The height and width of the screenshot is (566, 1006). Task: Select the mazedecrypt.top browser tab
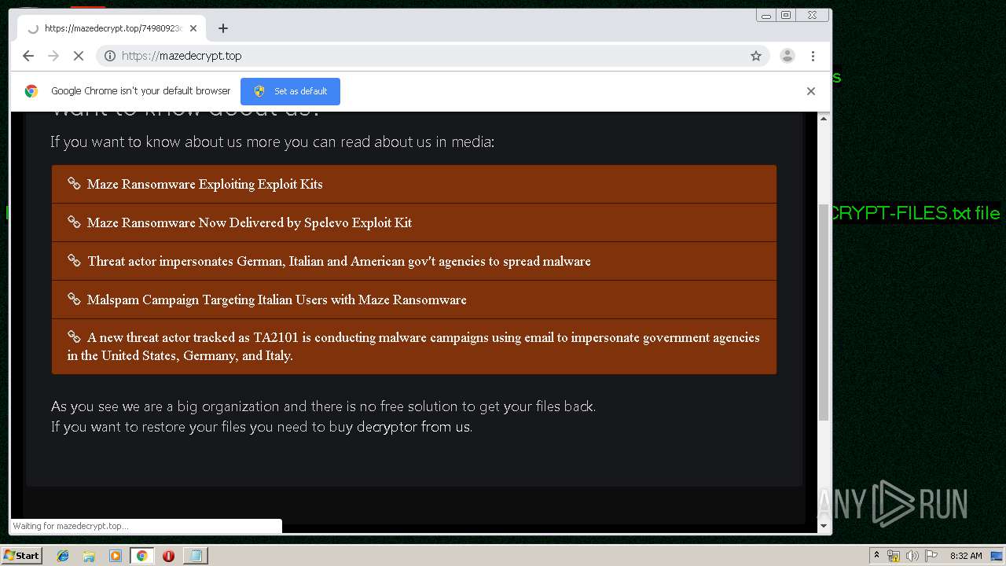112,28
